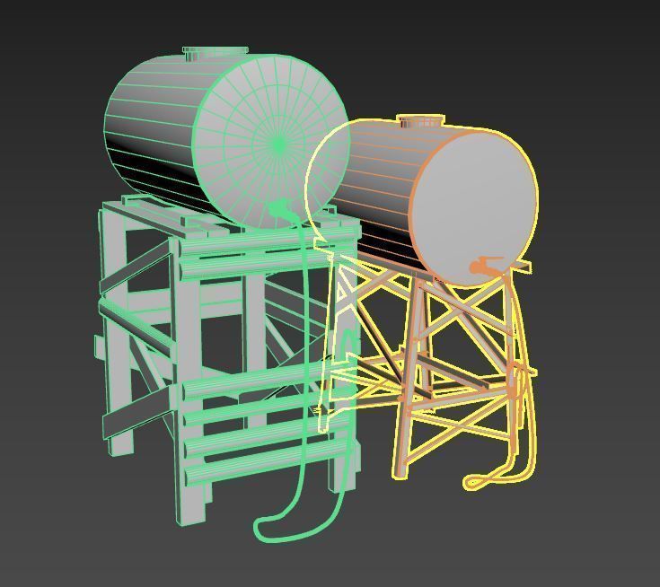Select the filler cap atop the orange tank

click(421, 121)
